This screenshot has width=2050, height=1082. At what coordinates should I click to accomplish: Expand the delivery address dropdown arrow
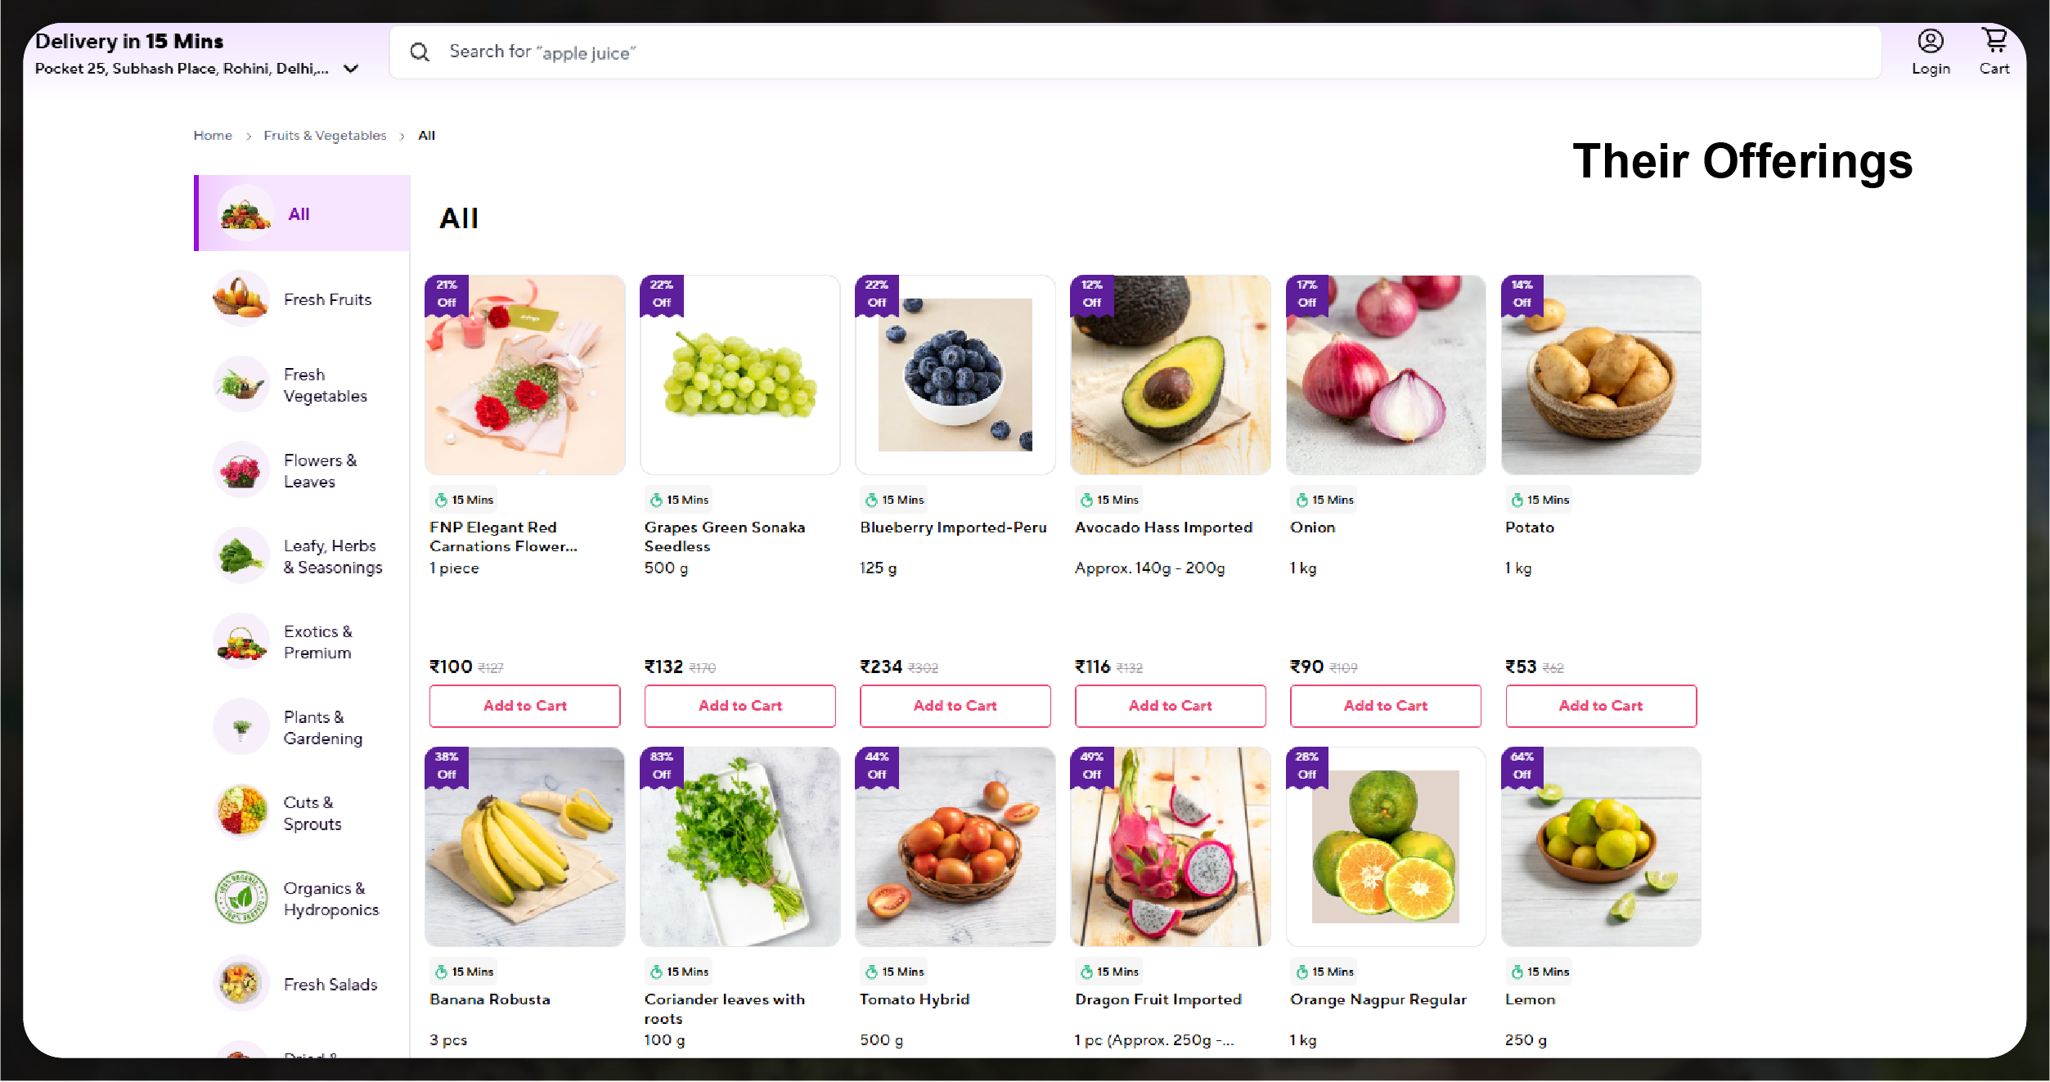[x=351, y=69]
